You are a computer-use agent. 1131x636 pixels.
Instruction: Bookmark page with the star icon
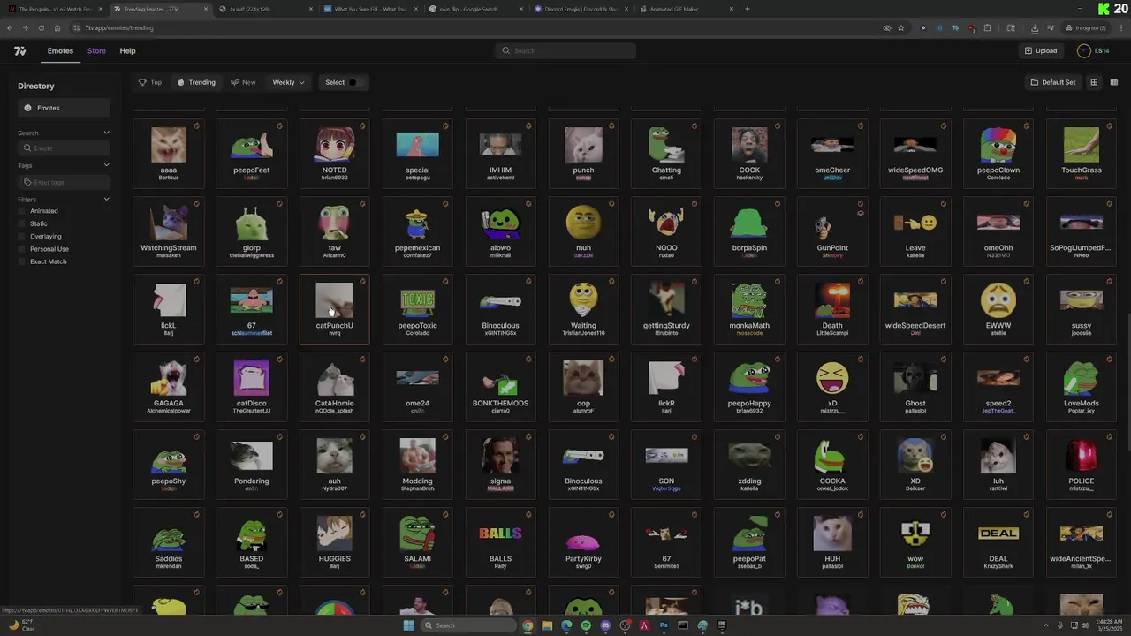pos(901,27)
